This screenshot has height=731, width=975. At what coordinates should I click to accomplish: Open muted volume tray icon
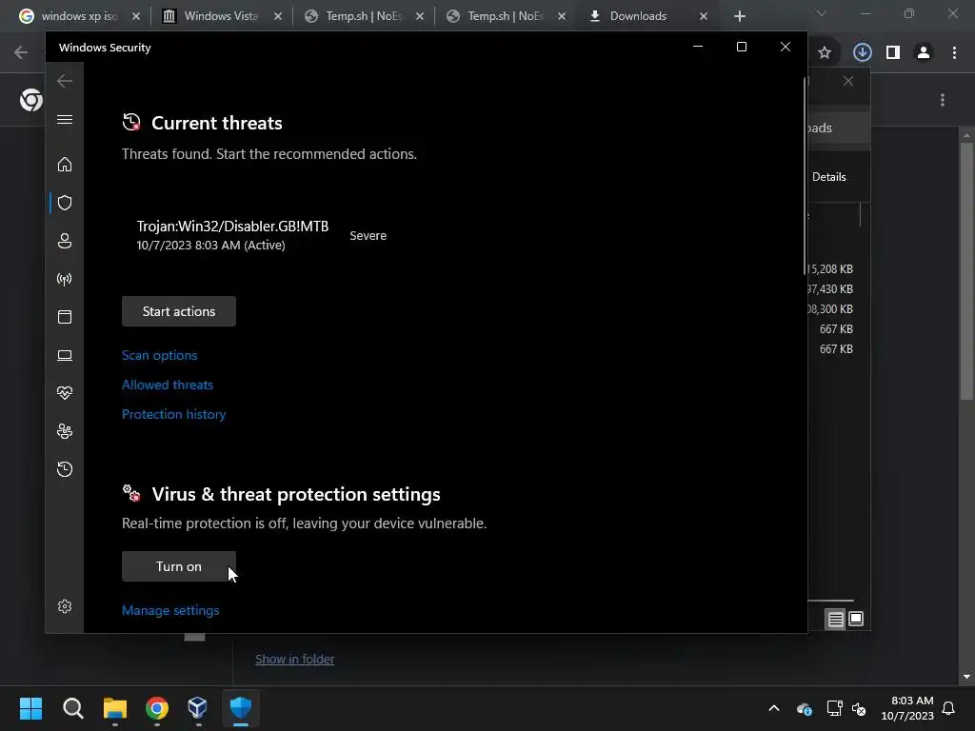[x=860, y=708]
